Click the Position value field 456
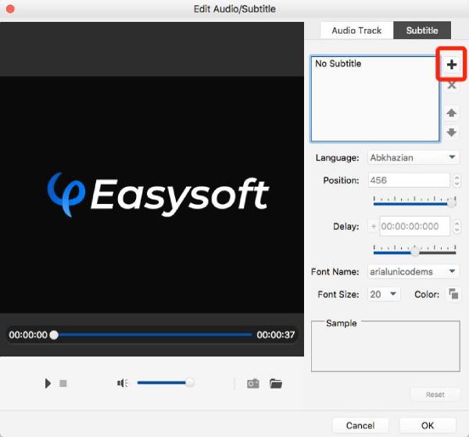The height and width of the screenshot is (437, 469). tap(409, 181)
